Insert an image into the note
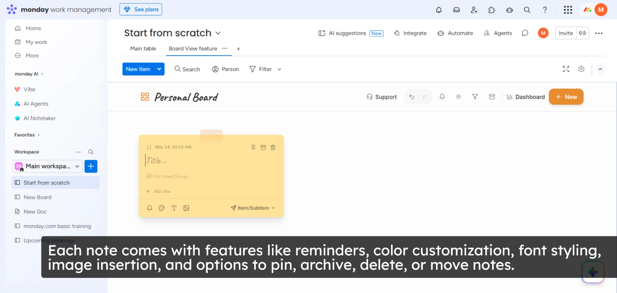This screenshot has height=293, width=617. pos(186,208)
